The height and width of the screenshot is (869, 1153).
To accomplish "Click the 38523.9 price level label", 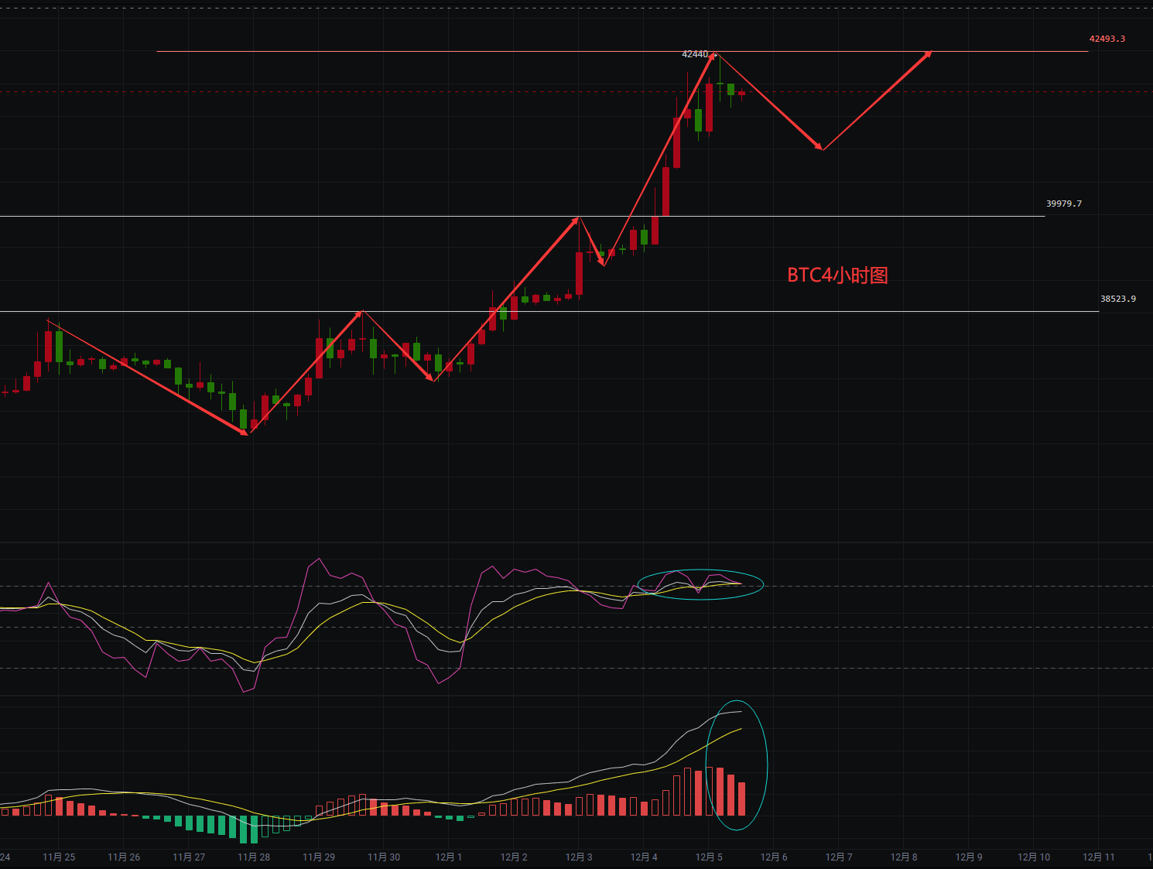I will pos(1117,299).
